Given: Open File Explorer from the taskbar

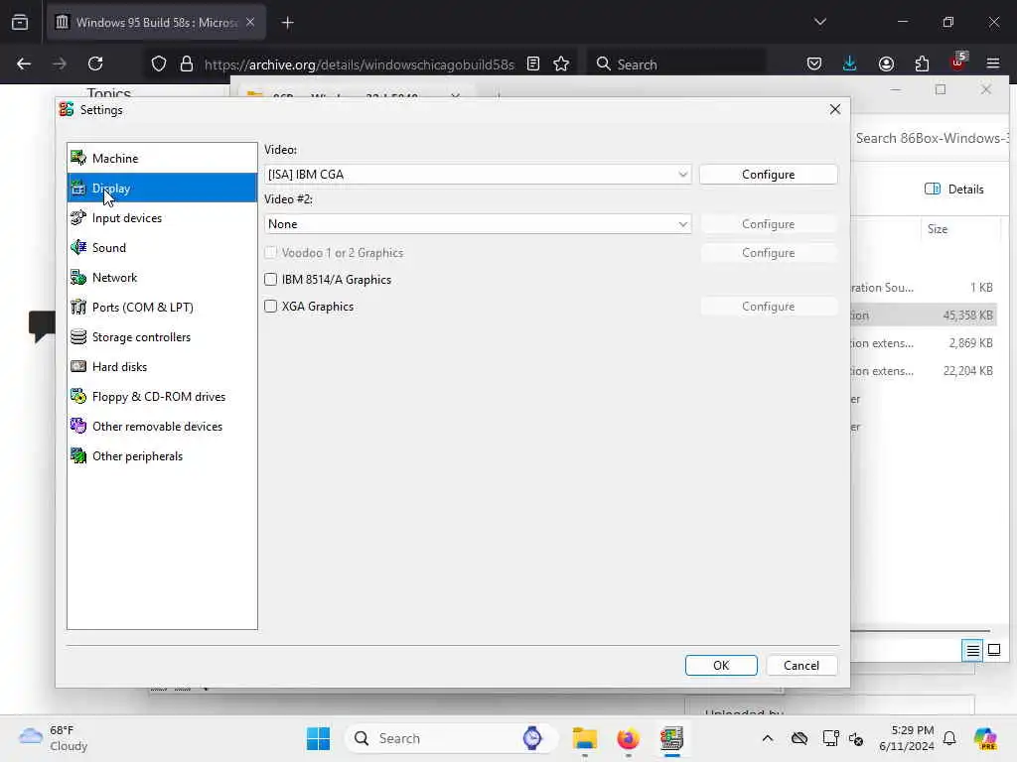Looking at the screenshot, I should point(584,738).
